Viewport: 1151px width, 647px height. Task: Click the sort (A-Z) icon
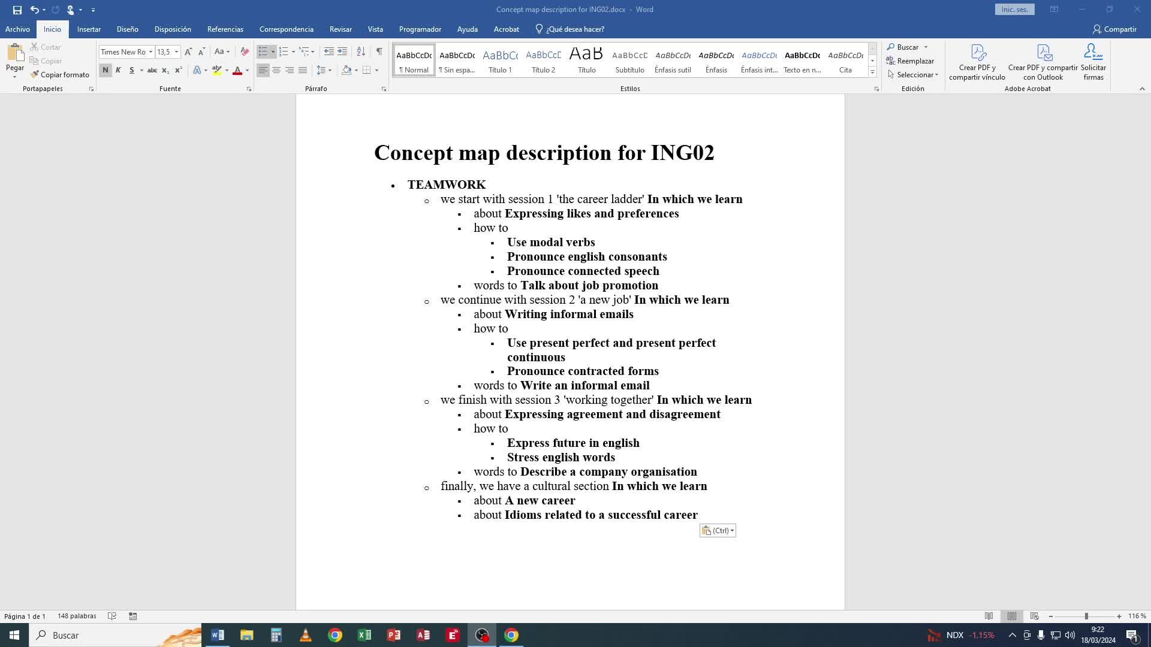point(361,52)
